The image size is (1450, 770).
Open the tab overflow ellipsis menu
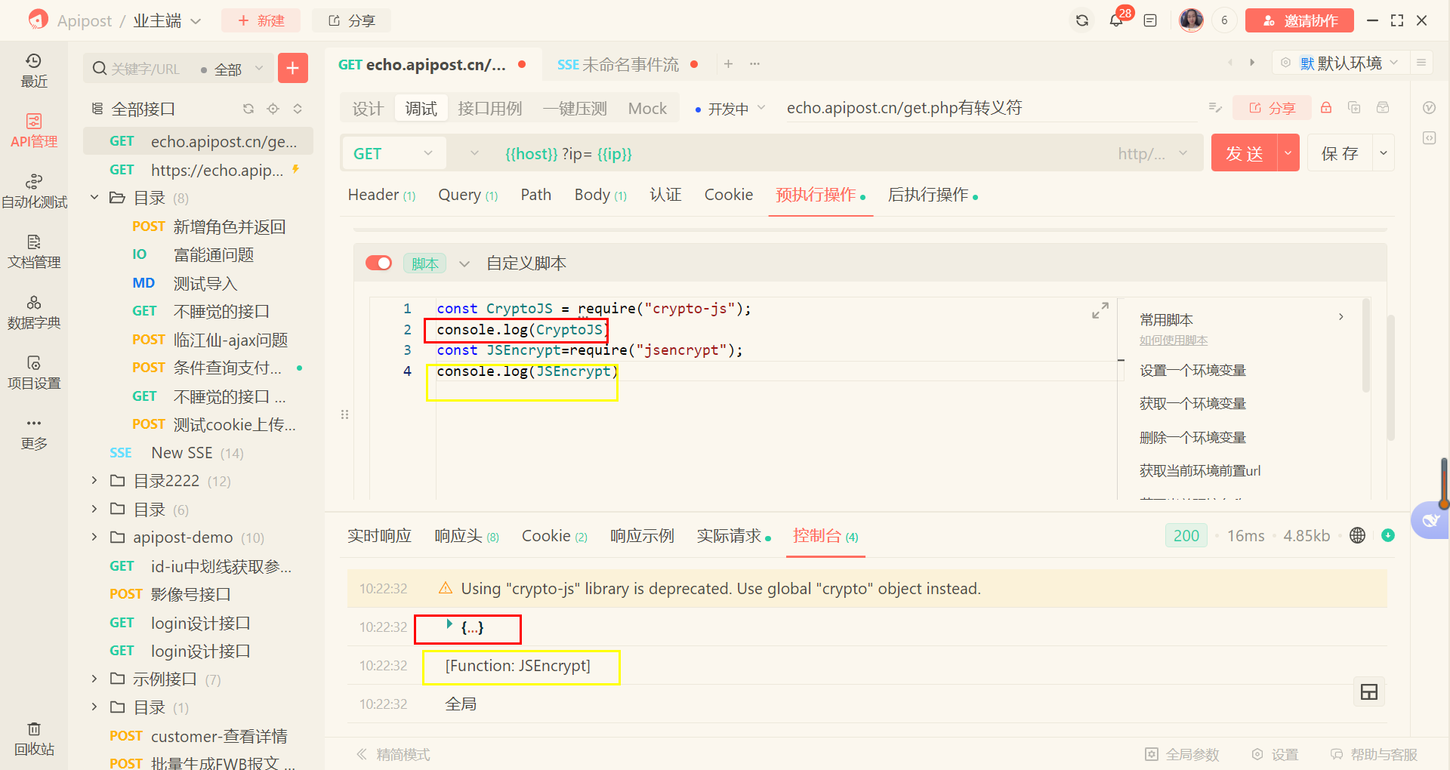tap(754, 64)
